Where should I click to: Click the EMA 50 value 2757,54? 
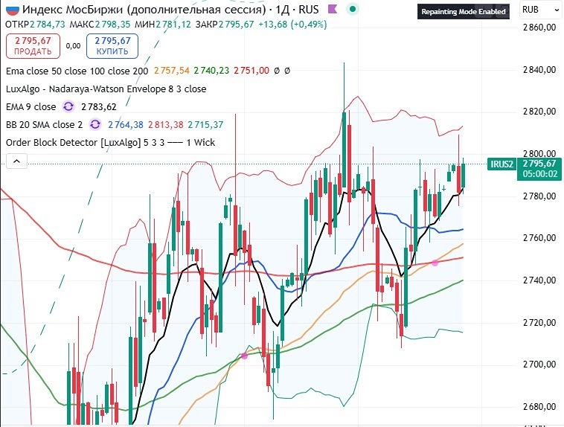pyautogui.click(x=172, y=71)
